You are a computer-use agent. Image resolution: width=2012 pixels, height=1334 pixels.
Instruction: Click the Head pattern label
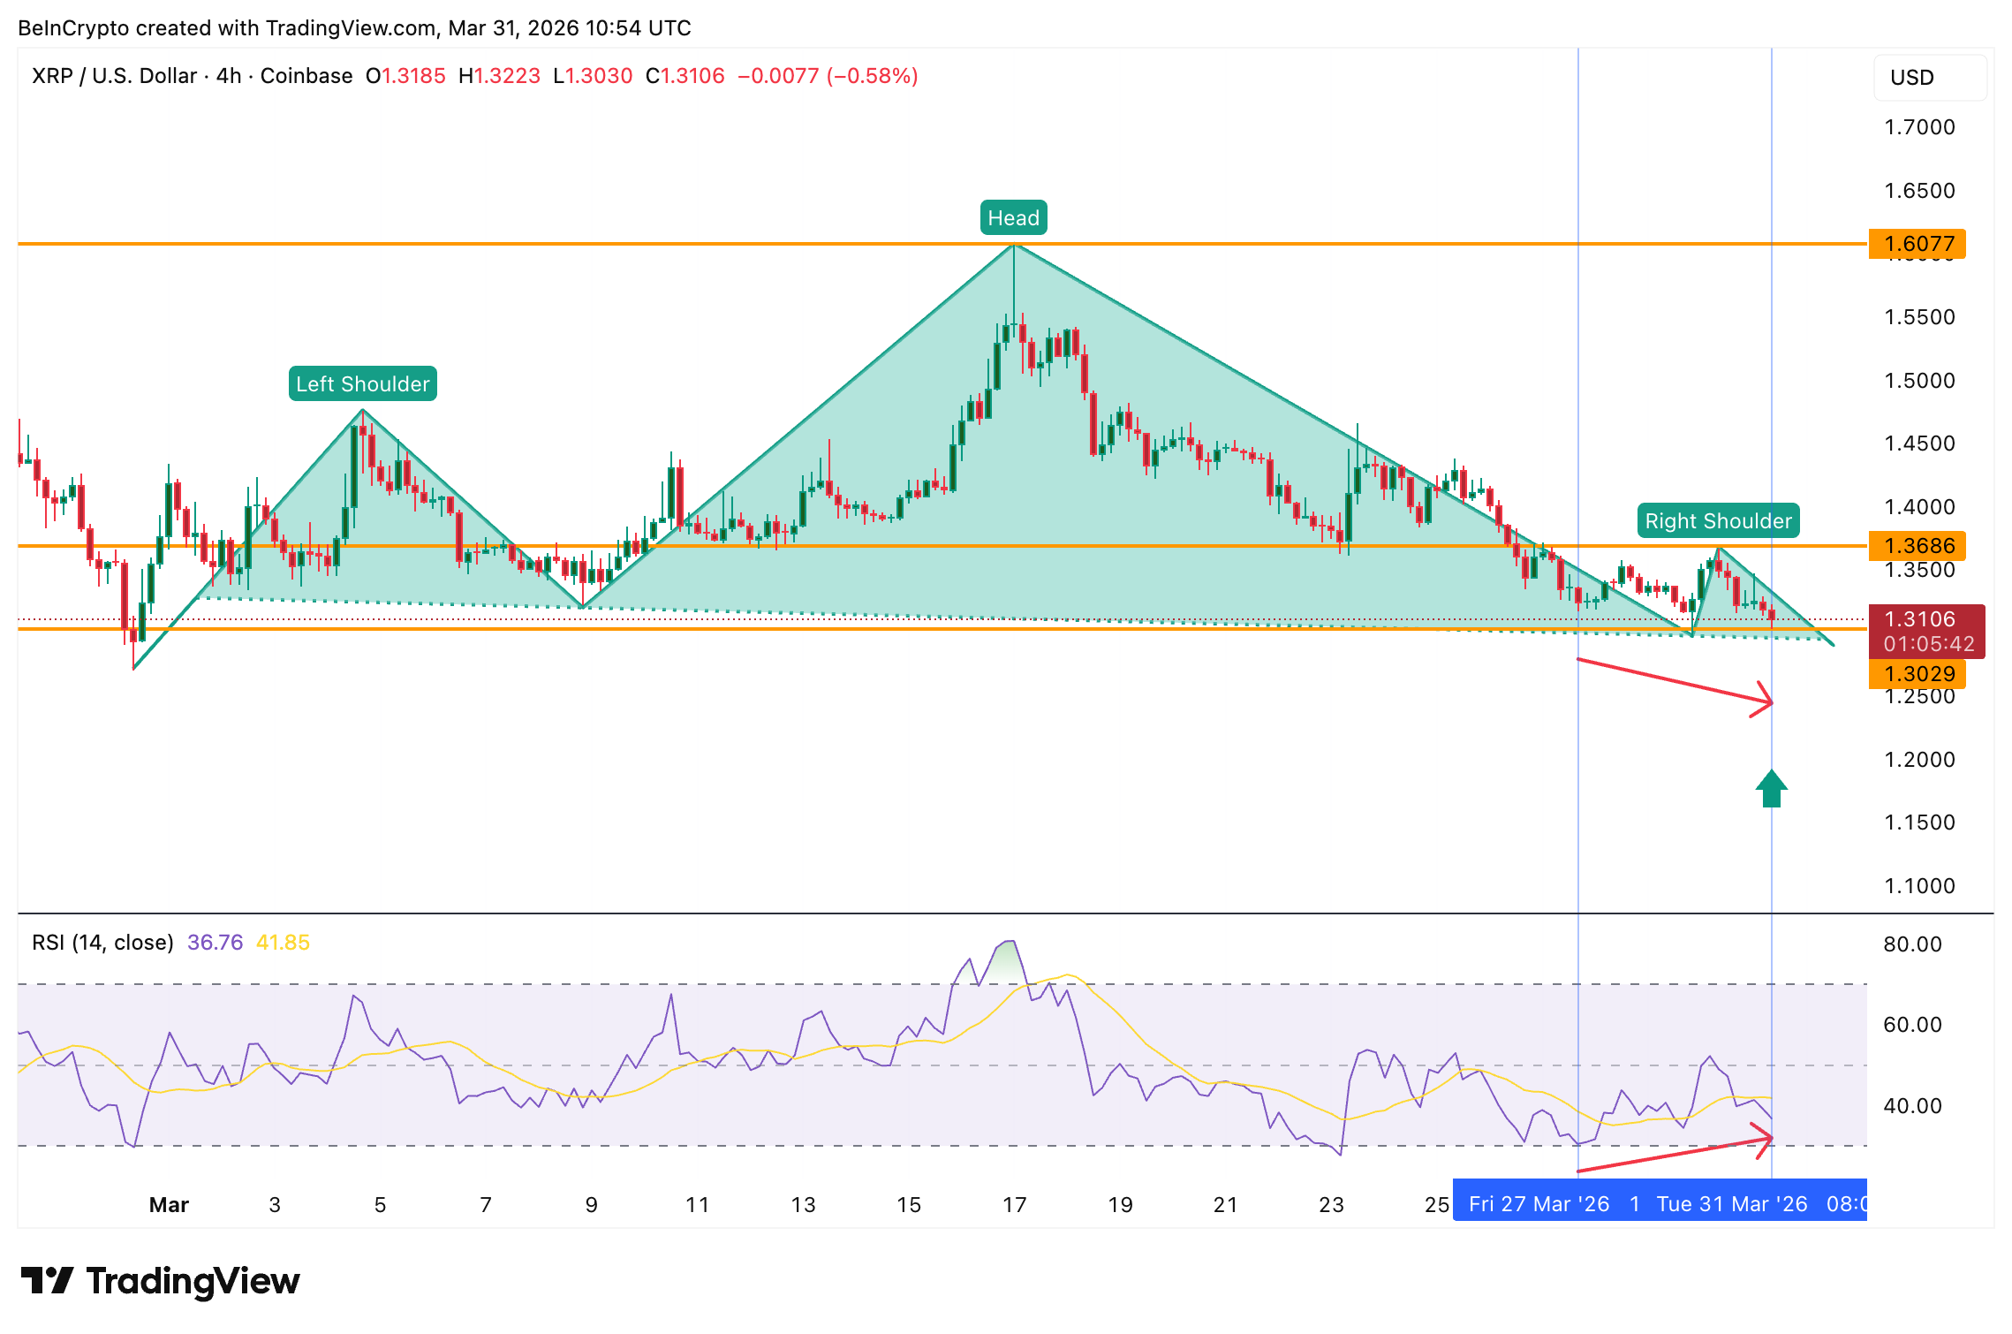click(1013, 216)
